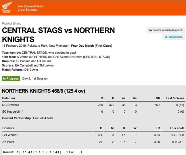Viewport: 186px width, 155px height.
Task: Click the New Zealand Cricket Live Scores title
Action: (x=31, y=8)
